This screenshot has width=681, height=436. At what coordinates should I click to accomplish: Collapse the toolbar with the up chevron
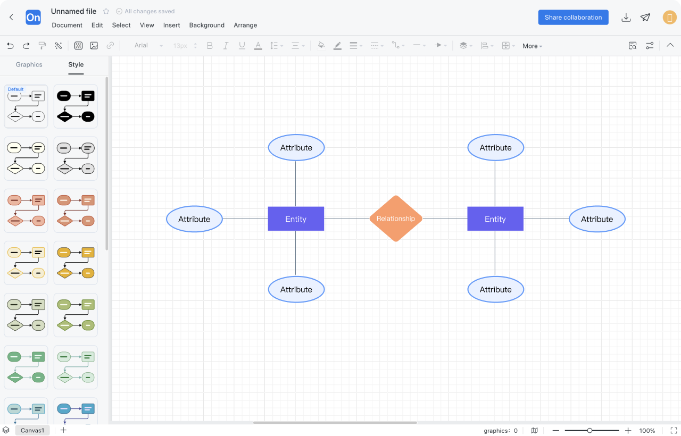point(670,46)
